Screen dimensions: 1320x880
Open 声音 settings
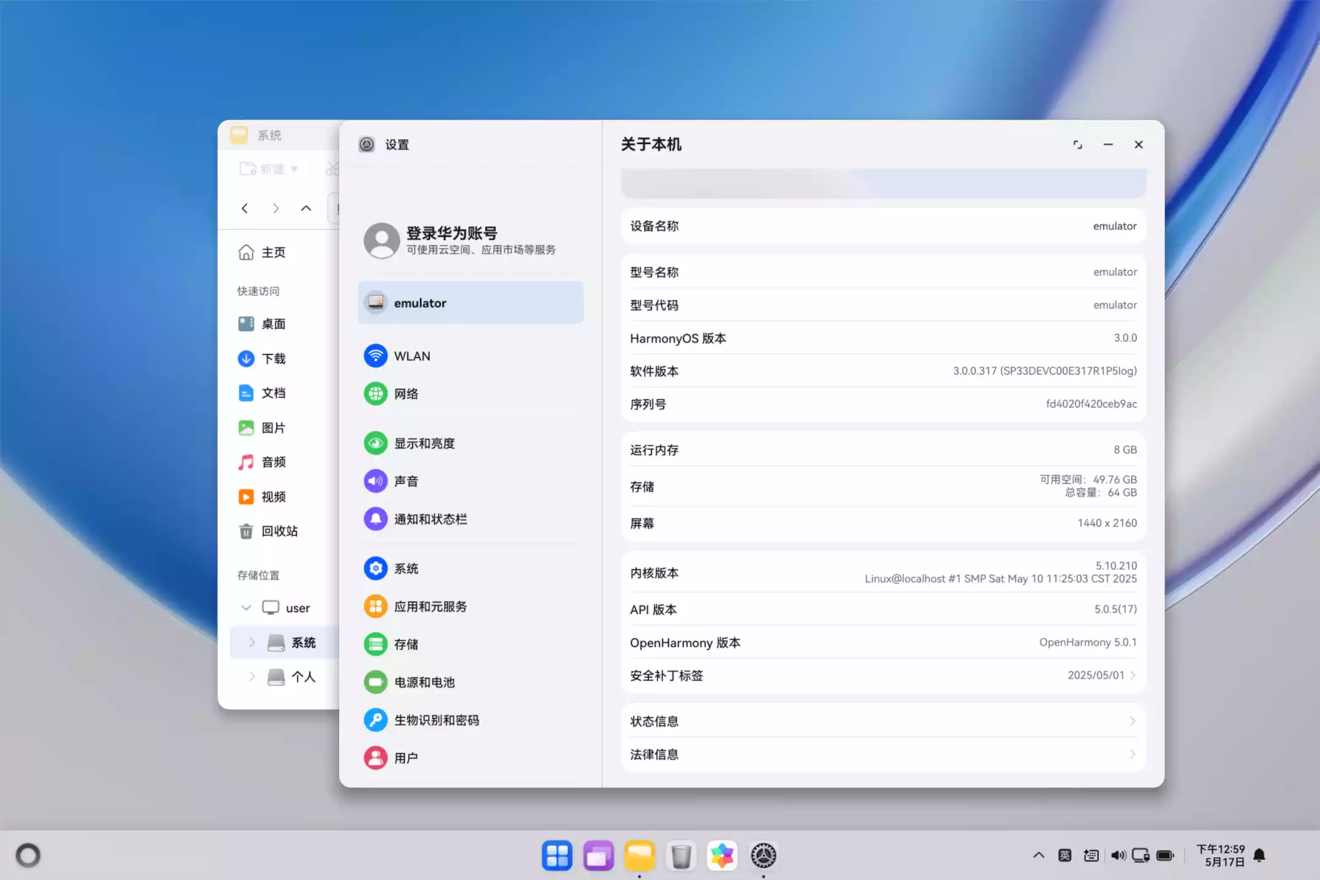[x=471, y=481]
